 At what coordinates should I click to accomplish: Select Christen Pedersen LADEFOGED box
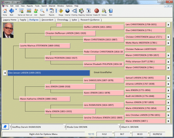[145, 49]
